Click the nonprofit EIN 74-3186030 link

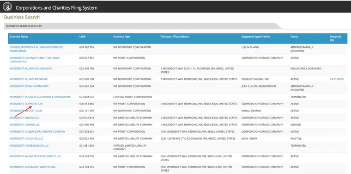(x=337, y=79)
